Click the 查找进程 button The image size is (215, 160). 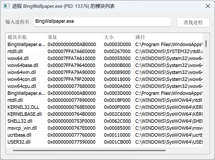pos(193,22)
